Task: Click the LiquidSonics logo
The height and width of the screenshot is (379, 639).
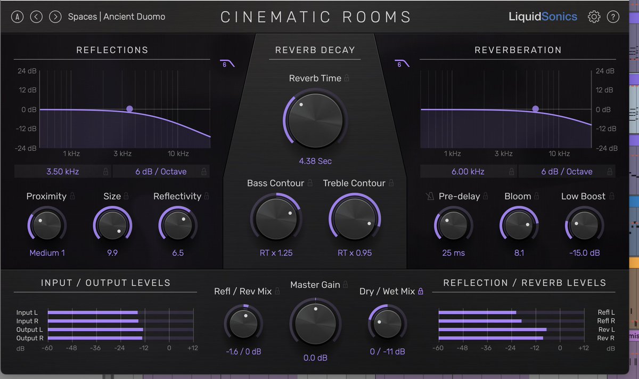Action: tap(543, 17)
